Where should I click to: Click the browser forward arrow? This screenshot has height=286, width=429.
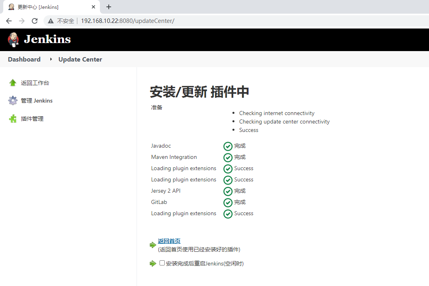pos(22,21)
